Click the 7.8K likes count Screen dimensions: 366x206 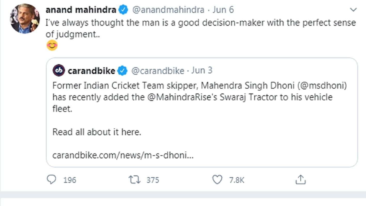[x=236, y=180]
